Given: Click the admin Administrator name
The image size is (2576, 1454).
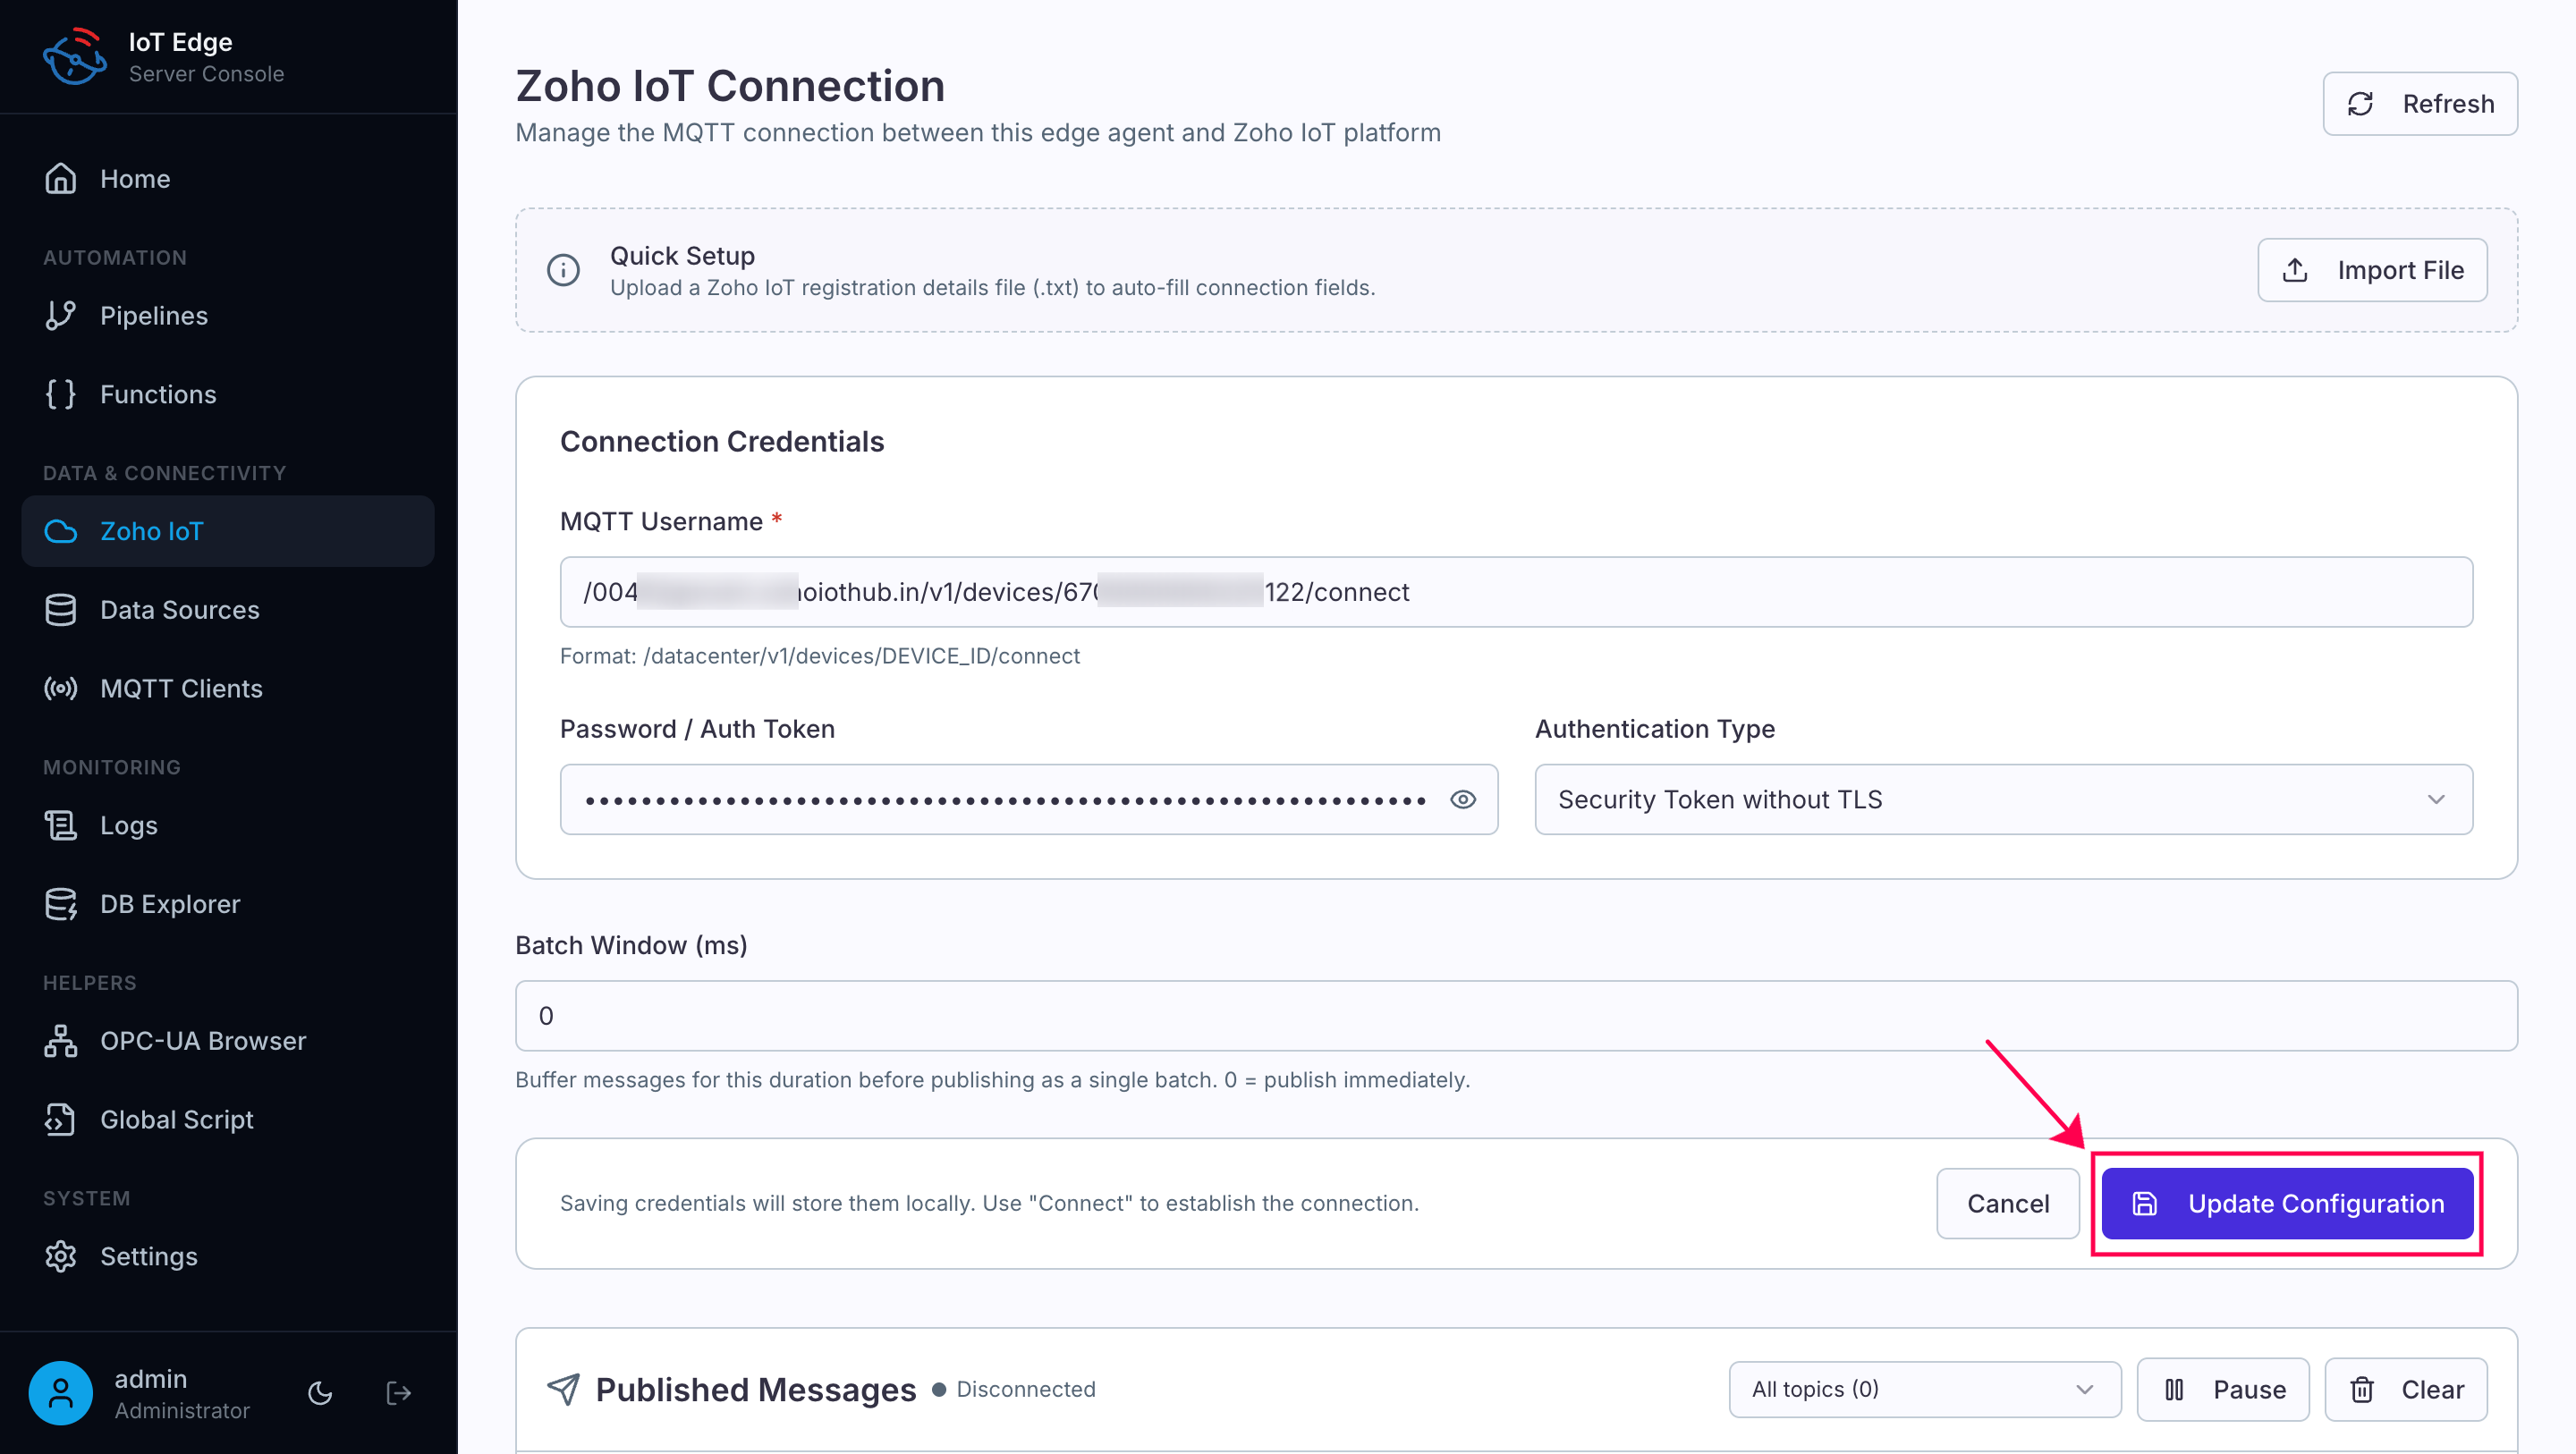Looking at the screenshot, I should (x=182, y=1393).
